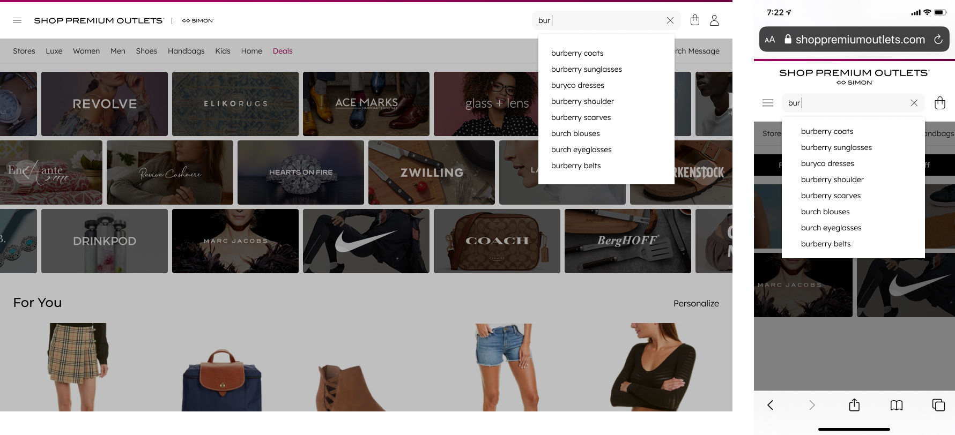955x435 pixels.
Task: Open the ACE MARKS brand tile
Action: (x=366, y=104)
